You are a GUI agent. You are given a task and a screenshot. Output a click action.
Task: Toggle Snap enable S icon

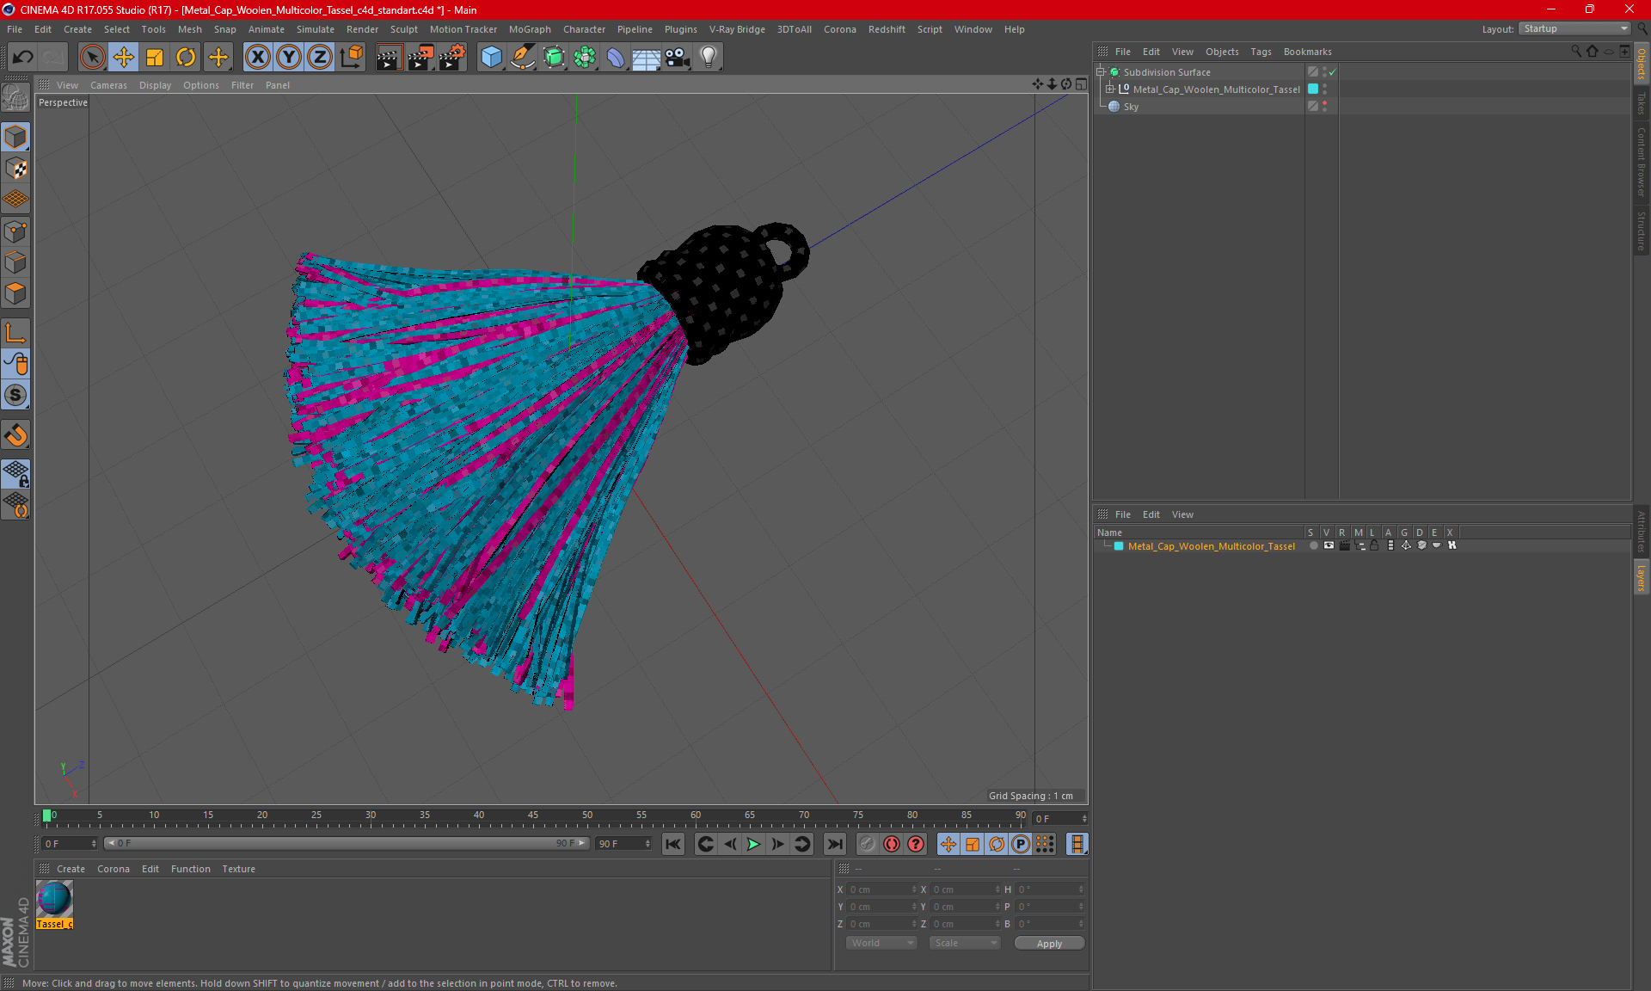pos(15,395)
